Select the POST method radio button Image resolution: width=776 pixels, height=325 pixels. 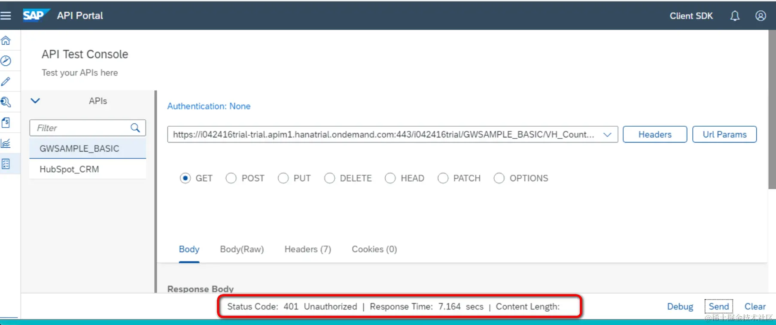231,178
